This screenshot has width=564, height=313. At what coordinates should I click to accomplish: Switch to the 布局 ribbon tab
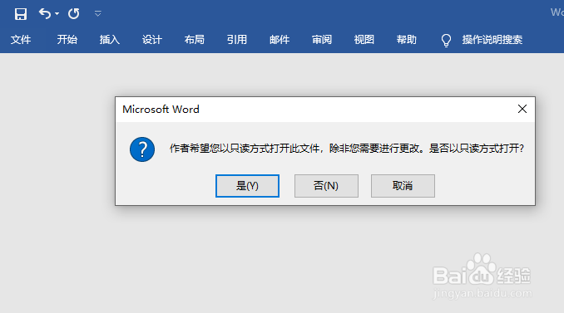194,40
